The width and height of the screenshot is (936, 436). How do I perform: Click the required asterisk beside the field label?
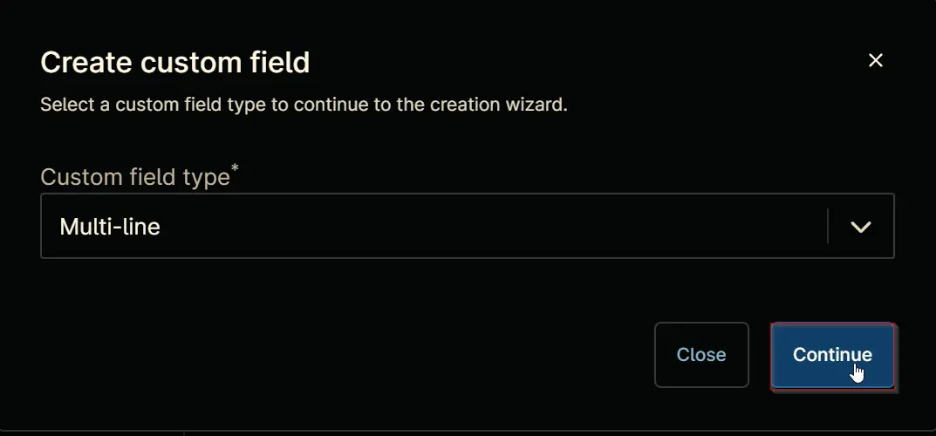click(x=236, y=167)
